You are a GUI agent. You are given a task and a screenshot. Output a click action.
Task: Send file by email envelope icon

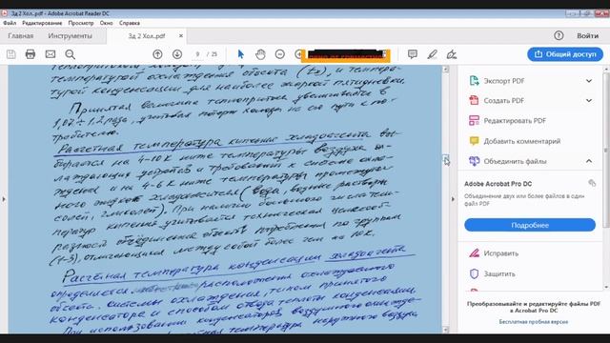click(51, 54)
